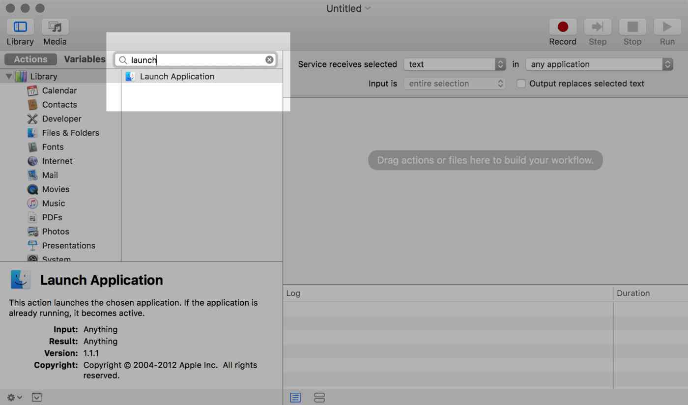Image resolution: width=688 pixels, height=405 pixels.
Task: Switch to the Variables tab
Action: pyautogui.click(x=85, y=59)
